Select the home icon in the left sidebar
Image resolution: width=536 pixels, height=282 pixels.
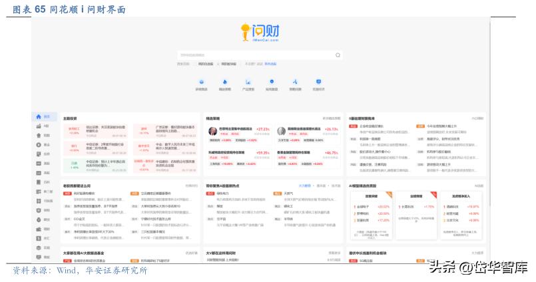click(39, 117)
